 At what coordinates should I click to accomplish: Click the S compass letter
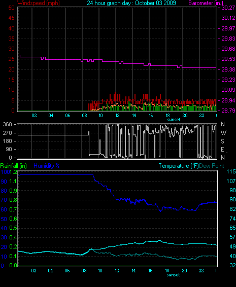pyautogui.click(x=223, y=141)
